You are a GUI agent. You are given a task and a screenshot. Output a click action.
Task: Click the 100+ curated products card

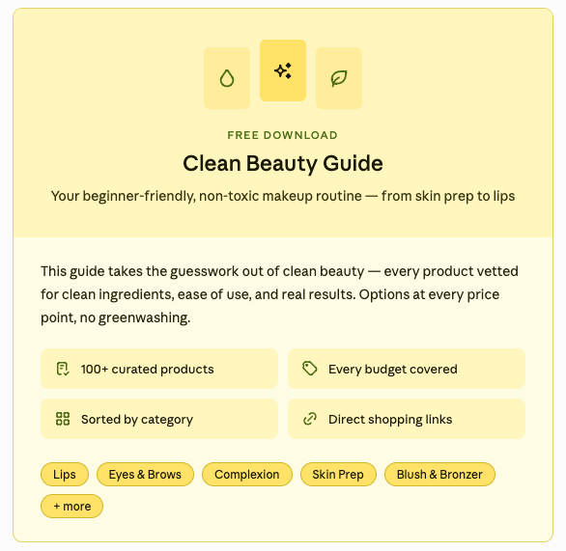point(159,369)
